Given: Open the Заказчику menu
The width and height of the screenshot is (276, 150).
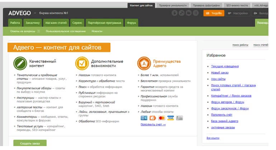Looking at the screenshot, I should tap(33, 23).
